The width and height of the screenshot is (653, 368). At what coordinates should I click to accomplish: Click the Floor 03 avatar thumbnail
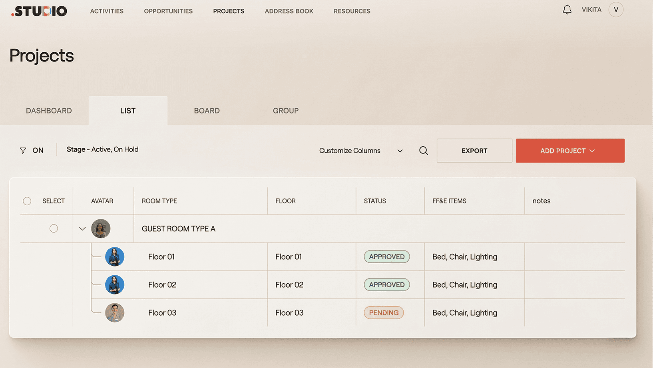coord(115,312)
